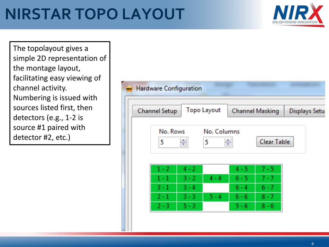Select topo cell 5 - 4
Image resolution: width=329 pixels, height=247 pixels.
216,197
